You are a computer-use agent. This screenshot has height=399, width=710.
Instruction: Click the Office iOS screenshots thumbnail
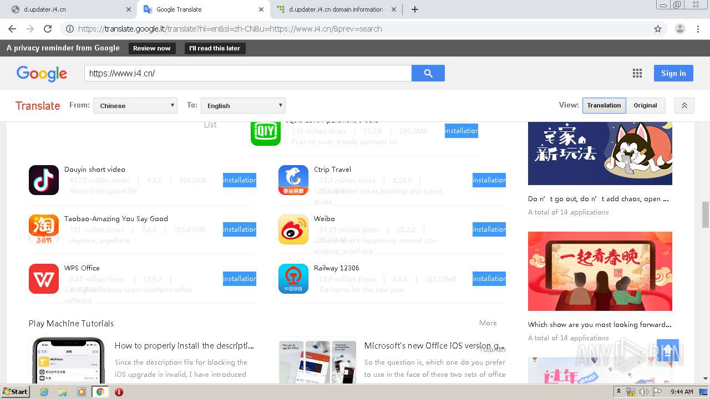click(317, 361)
